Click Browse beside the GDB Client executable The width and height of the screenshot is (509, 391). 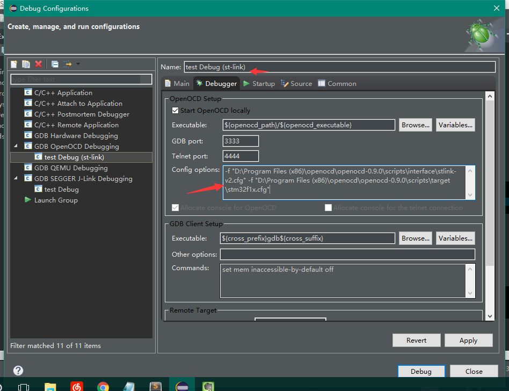(x=415, y=238)
